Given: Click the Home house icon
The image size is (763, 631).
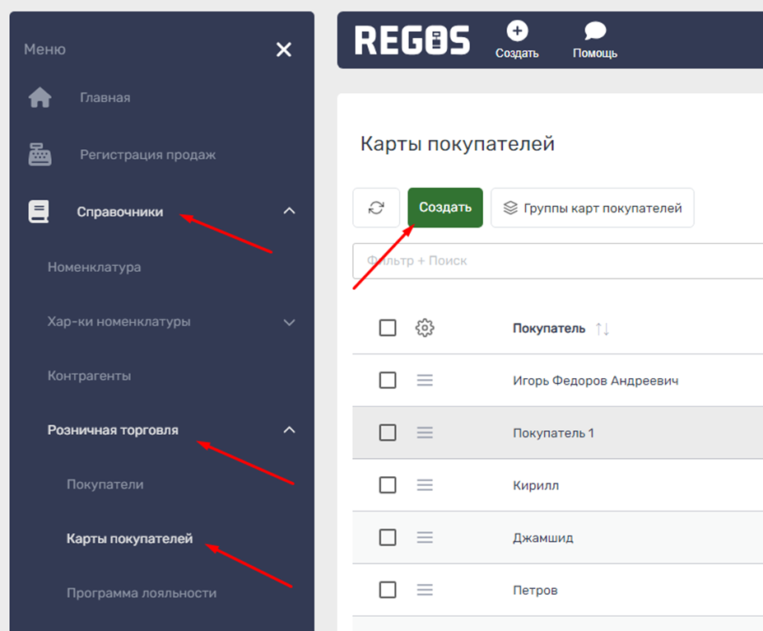Looking at the screenshot, I should (x=40, y=98).
